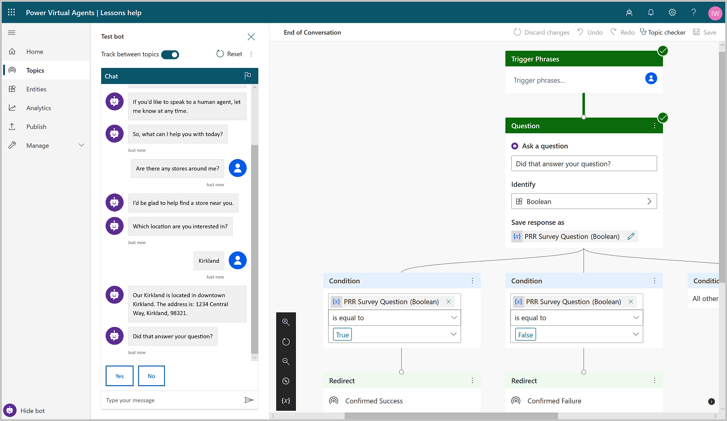Zoom out of the authoring canvas
Screen dimensions: 727x421
click(286, 362)
